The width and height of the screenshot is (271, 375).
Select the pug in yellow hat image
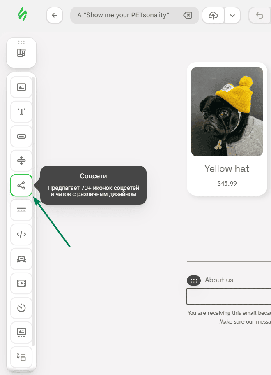click(227, 112)
